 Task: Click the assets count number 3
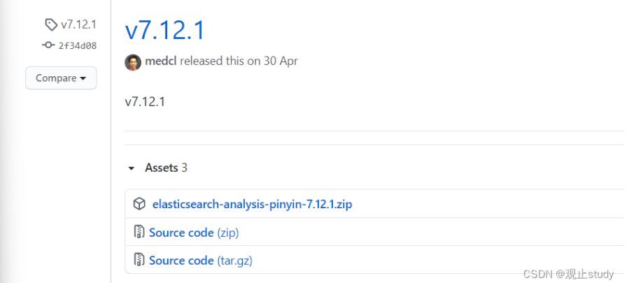[x=184, y=168]
